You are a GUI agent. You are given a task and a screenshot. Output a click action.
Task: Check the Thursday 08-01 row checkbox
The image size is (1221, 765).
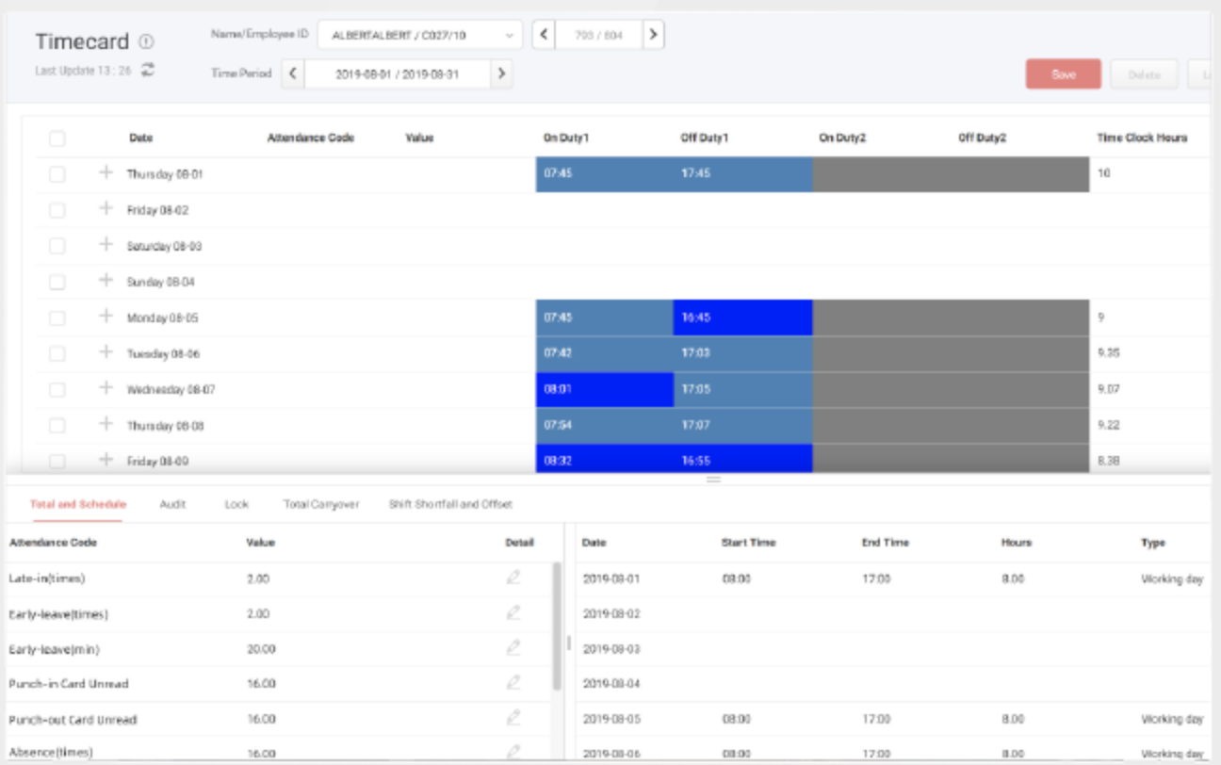click(57, 174)
